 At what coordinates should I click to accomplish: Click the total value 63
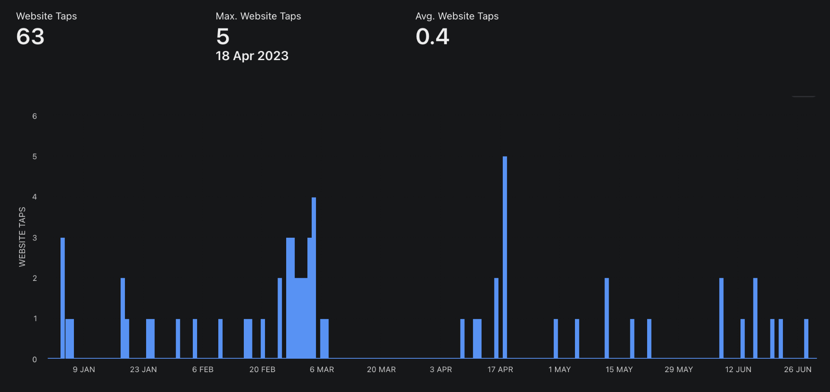30,36
